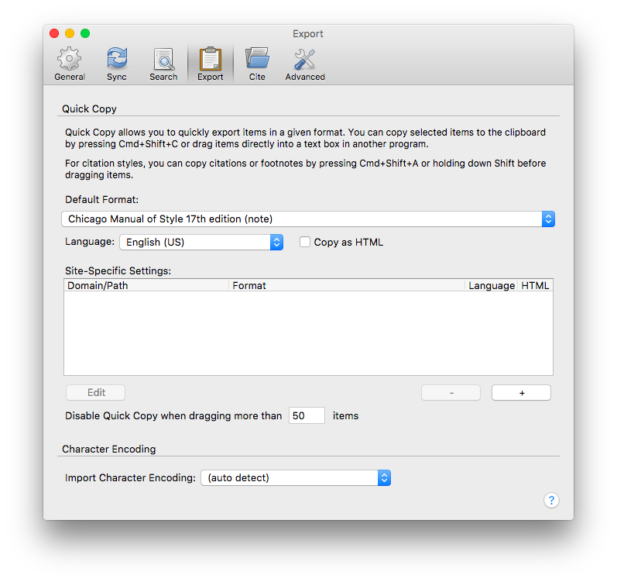Viewport: 617px width, 582px height.
Task: Open the Import Character Encoding dropdown
Action: pyautogui.click(x=296, y=477)
